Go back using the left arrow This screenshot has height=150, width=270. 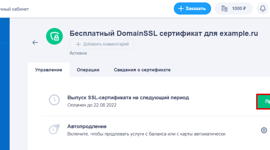click(35, 43)
